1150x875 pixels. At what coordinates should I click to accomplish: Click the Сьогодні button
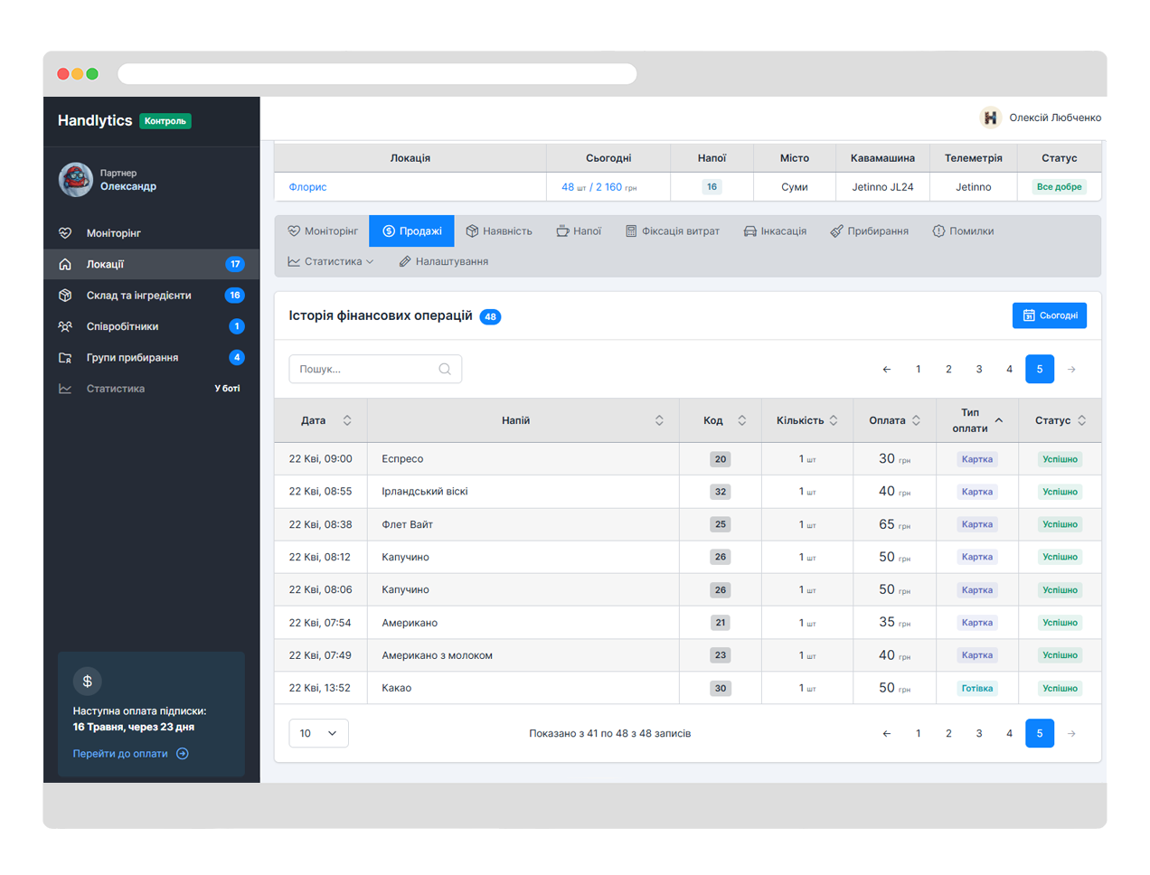(1050, 315)
